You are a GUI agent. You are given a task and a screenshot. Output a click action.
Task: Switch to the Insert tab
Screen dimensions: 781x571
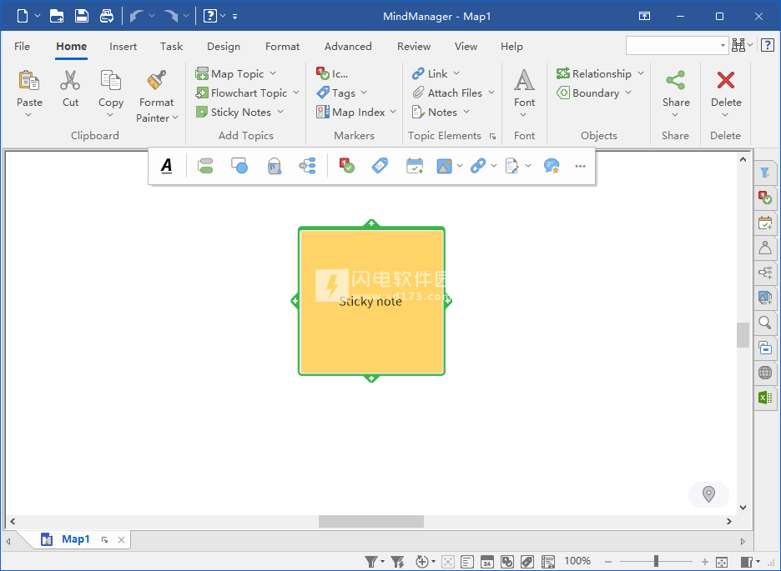click(123, 46)
